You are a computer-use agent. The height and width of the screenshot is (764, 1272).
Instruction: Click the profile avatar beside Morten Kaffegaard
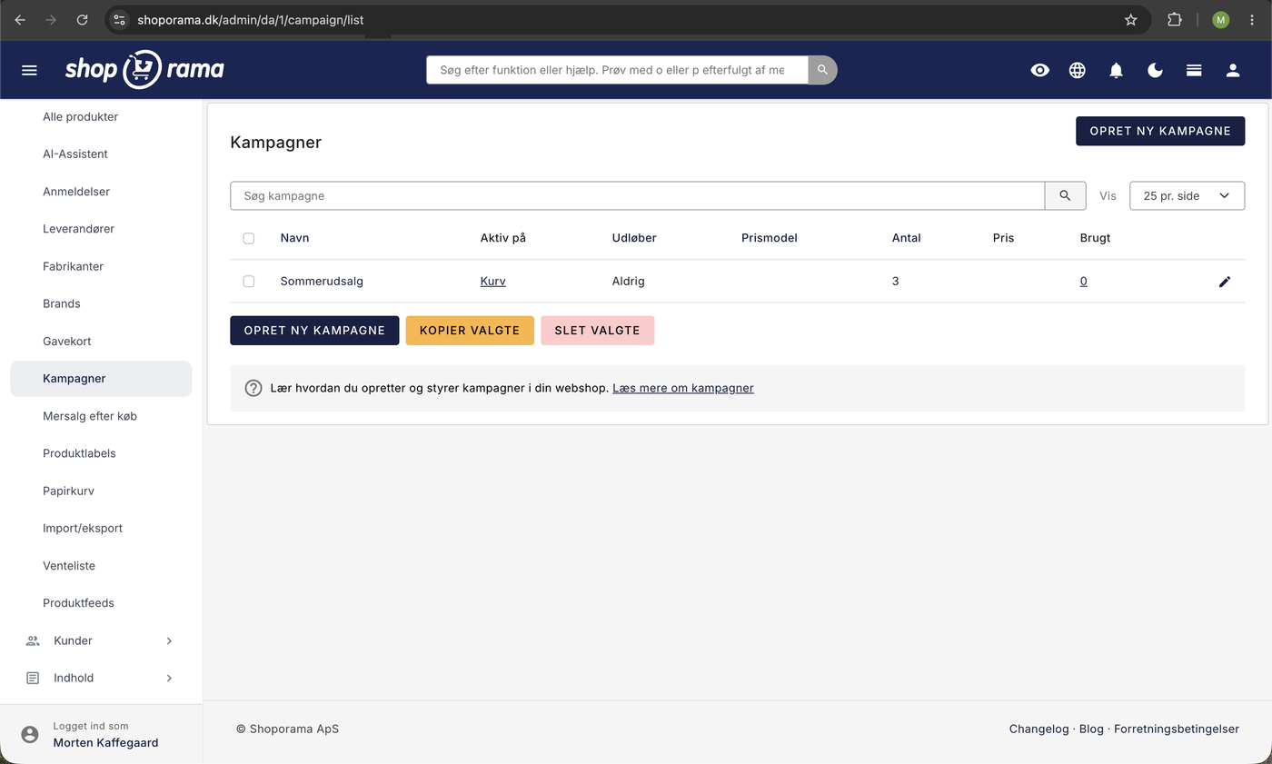point(30,734)
